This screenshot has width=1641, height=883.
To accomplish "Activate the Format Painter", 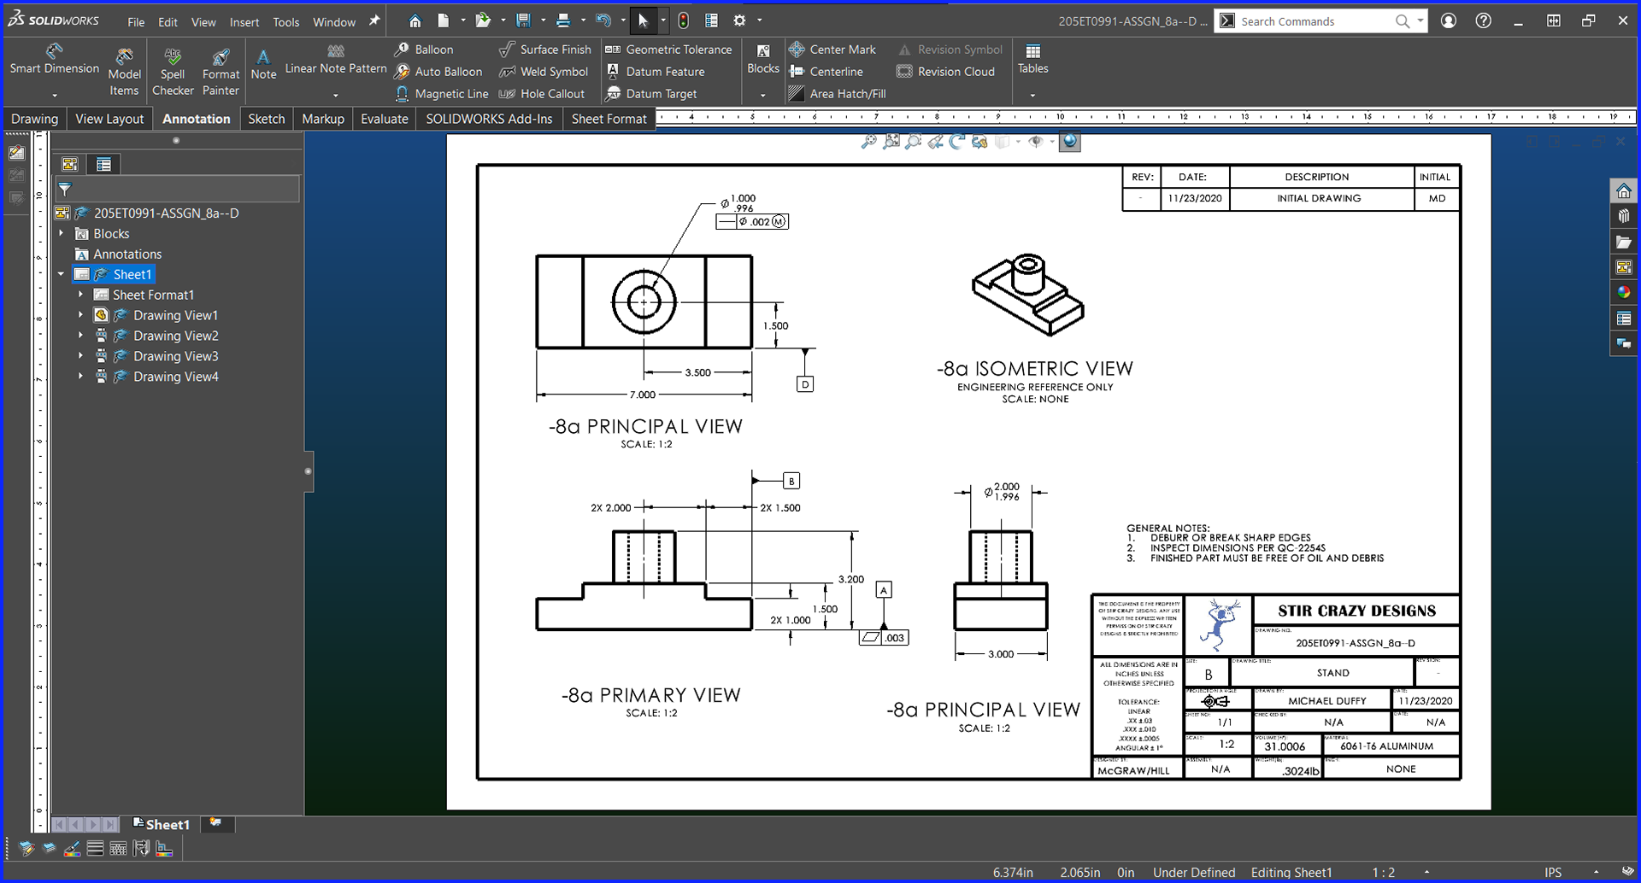I will click(x=221, y=72).
